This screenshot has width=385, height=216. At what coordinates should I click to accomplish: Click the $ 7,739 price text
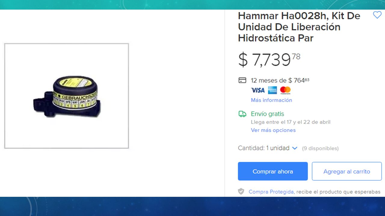click(269, 59)
